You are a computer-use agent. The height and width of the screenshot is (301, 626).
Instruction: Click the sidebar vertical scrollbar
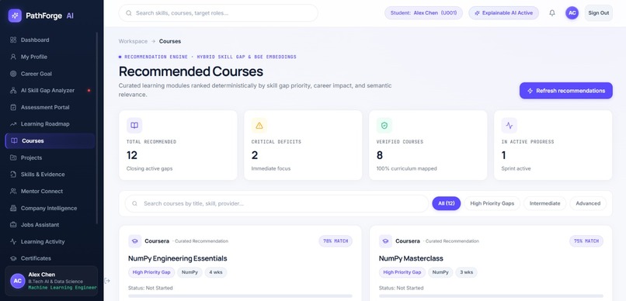(x=96, y=127)
